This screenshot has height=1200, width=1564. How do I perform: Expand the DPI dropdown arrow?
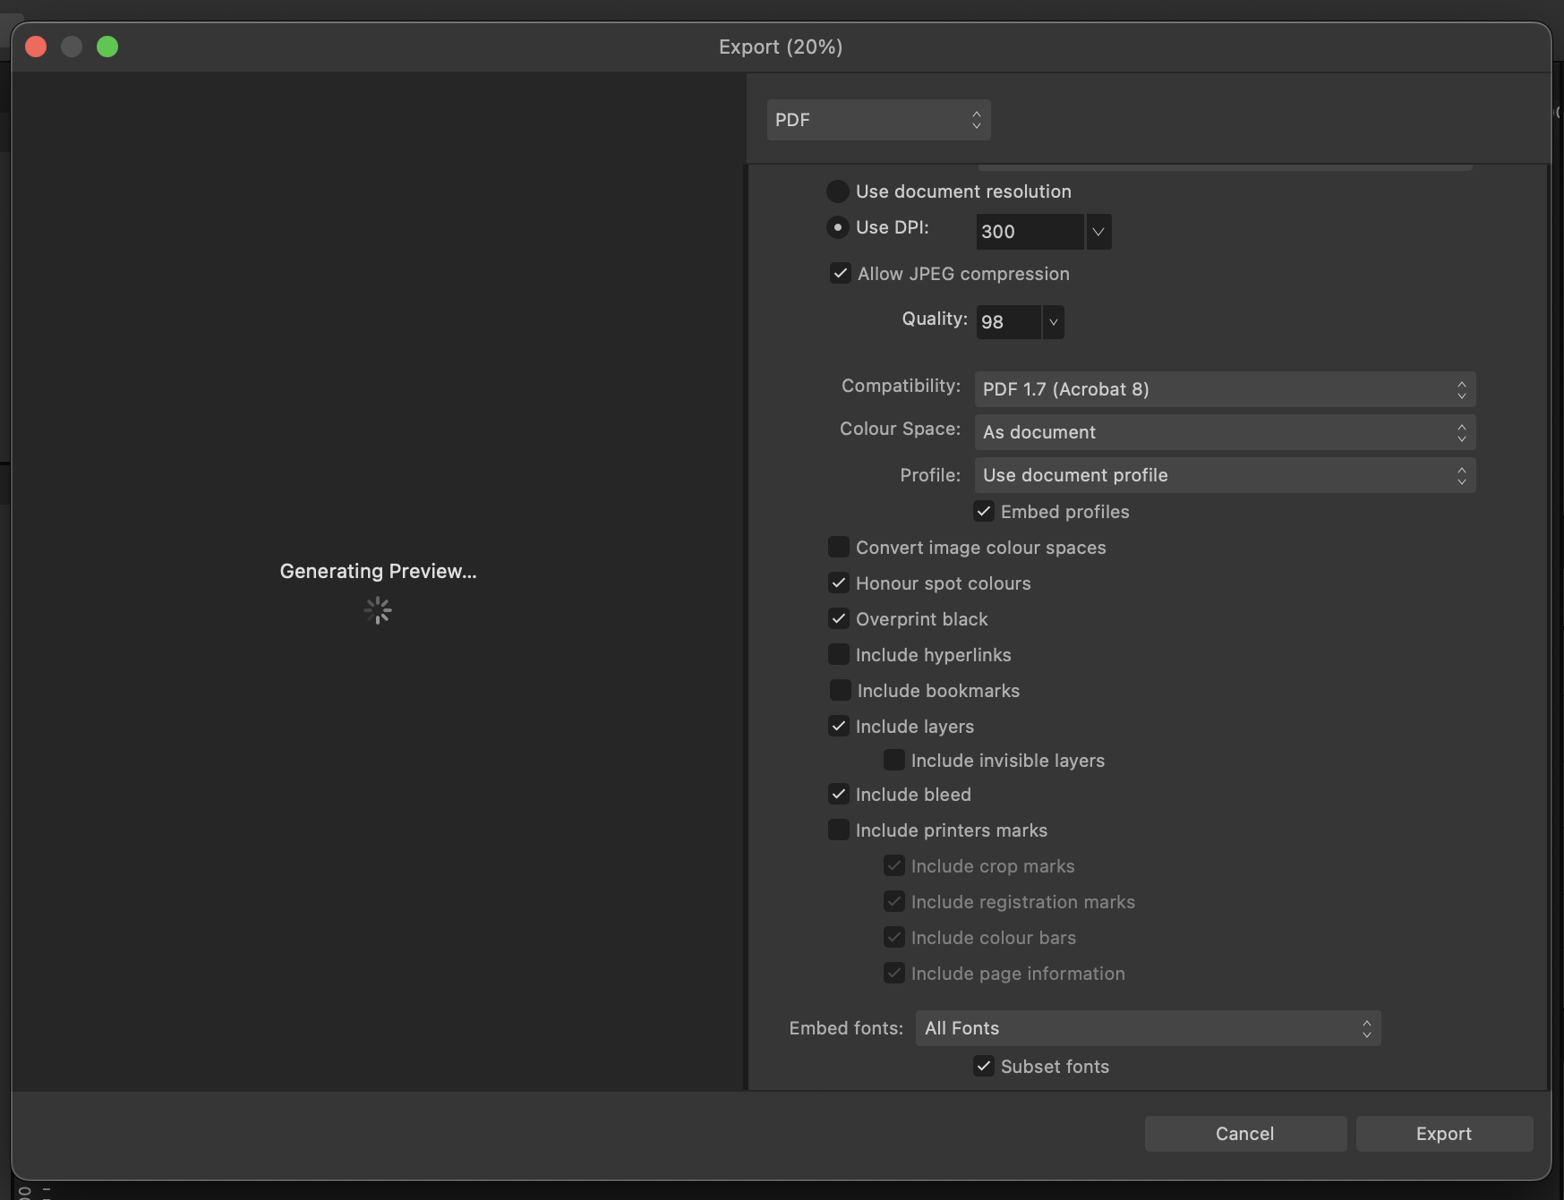coord(1098,232)
